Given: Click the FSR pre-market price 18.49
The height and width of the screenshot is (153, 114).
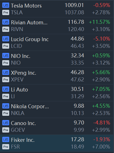Looking at the screenshot, I should pos(77,147).
